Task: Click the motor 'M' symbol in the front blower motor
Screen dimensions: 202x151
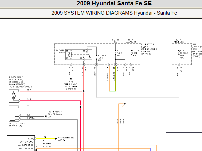Action: click(x=14, y=96)
